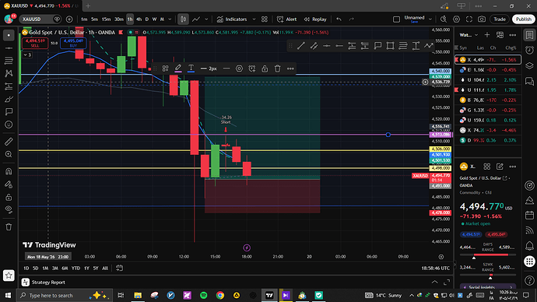Create an Alert from top toolbar
This screenshot has width=537, height=302.
point(286,19)
